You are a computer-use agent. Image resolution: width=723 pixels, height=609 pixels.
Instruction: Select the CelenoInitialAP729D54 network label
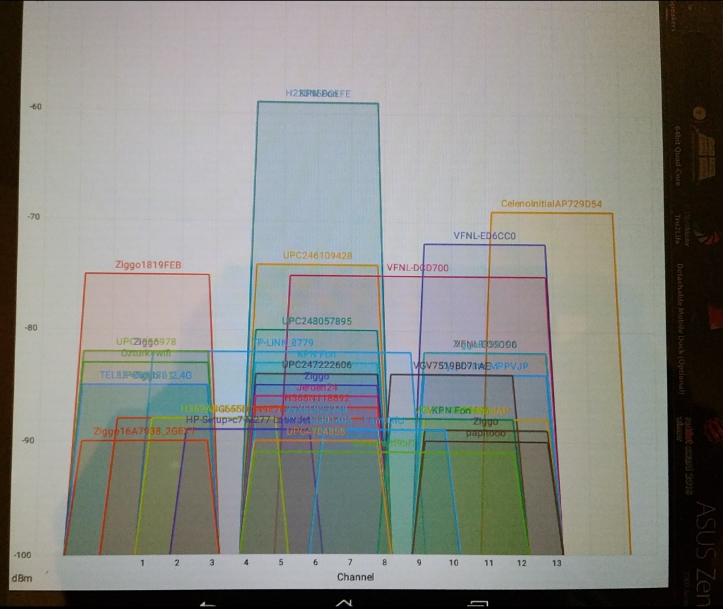tap(551, 204)
